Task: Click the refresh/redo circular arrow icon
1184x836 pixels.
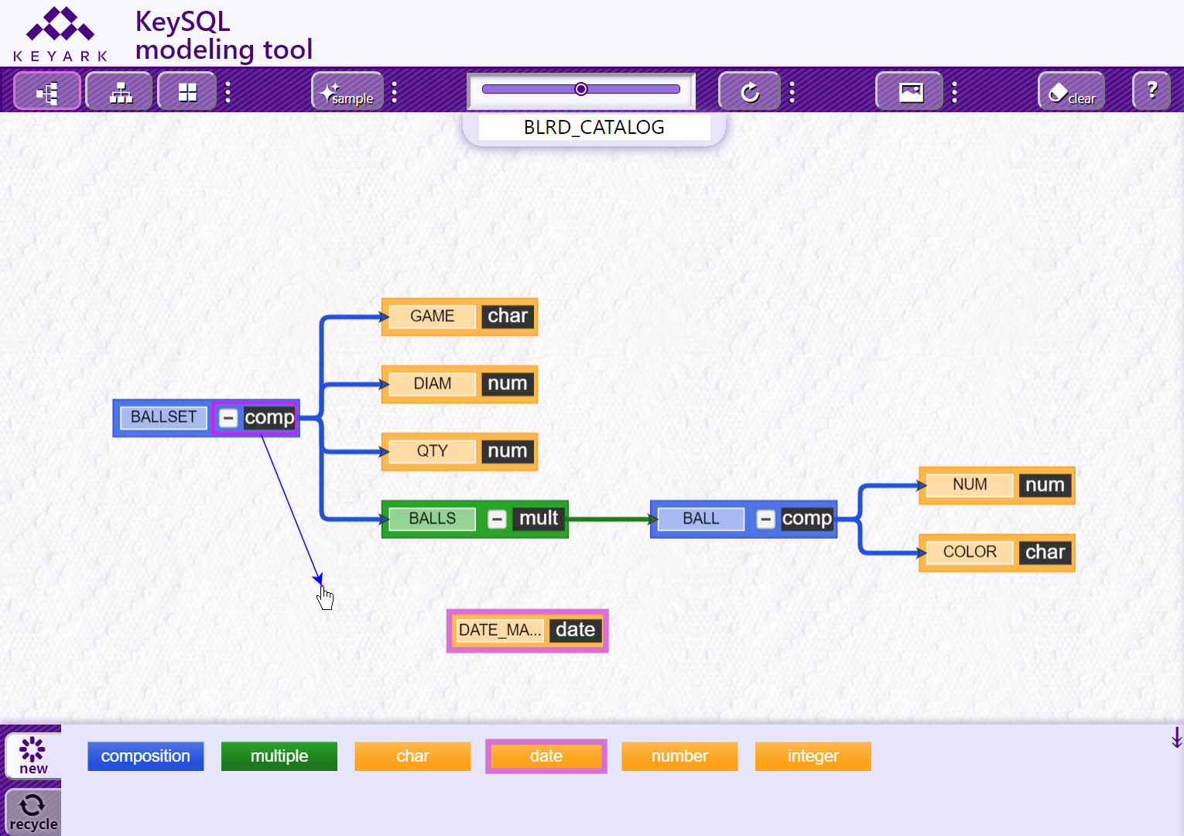Action: click(x=749, y=92)
